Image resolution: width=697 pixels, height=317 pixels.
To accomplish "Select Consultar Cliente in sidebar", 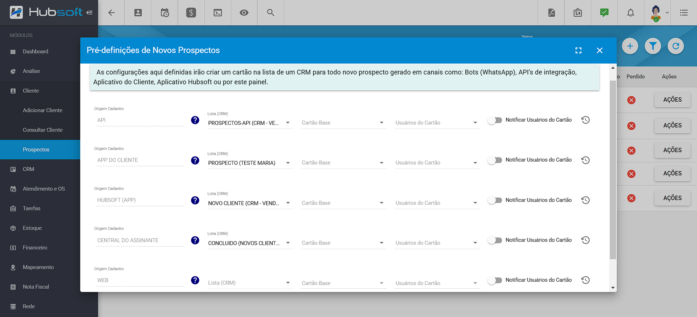I will click(42, 130).
